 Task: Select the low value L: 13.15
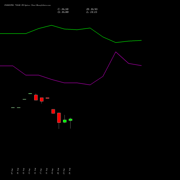[x=92, y=12]
